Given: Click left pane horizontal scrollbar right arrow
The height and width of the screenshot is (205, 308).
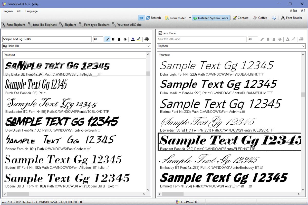Looking at the screenshot, I should pyautogui.click(x=144, y=194).
